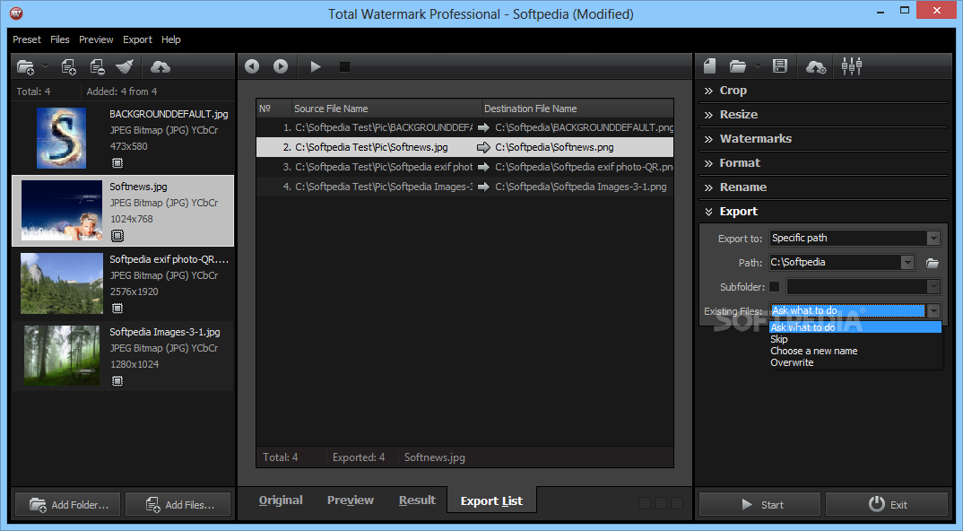Click the stop square in preview toolbar

point(344,66)
